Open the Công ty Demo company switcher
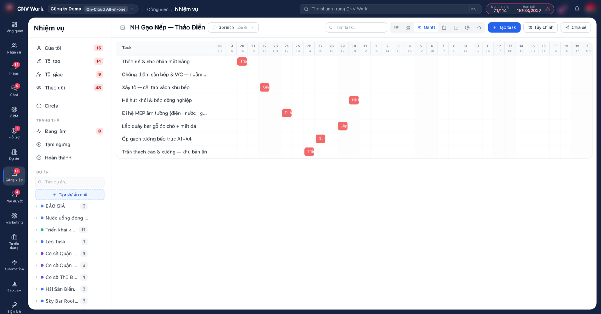The image size is (601, 314). coord(93,9)
